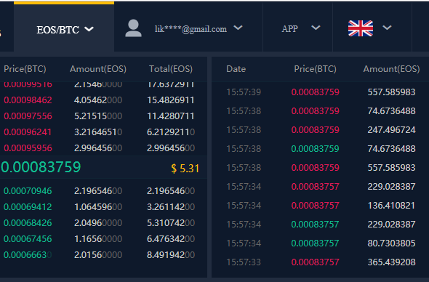Click the order book Total(EOS) column header
The height and width of the screenshot is (282, 429).
pos(171,69)
